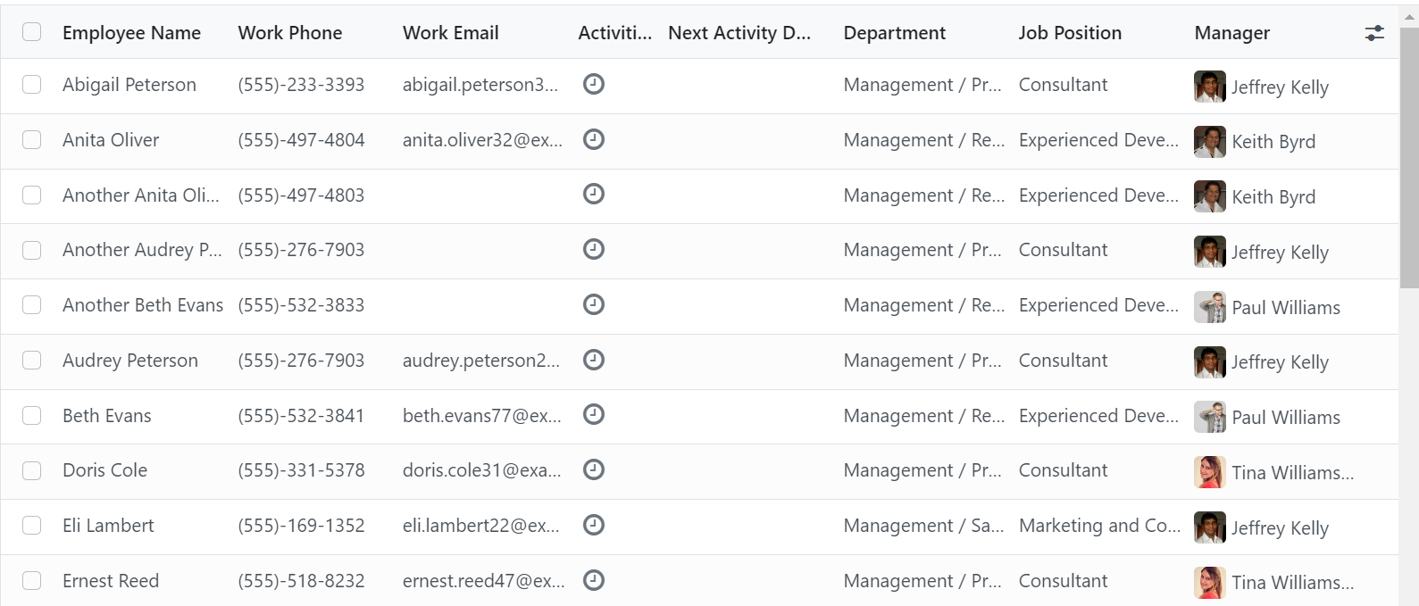Viewport: 1419px width, 606px height.
Task: Click activity clock in Eli Lambert row
Action: (594, 525)
